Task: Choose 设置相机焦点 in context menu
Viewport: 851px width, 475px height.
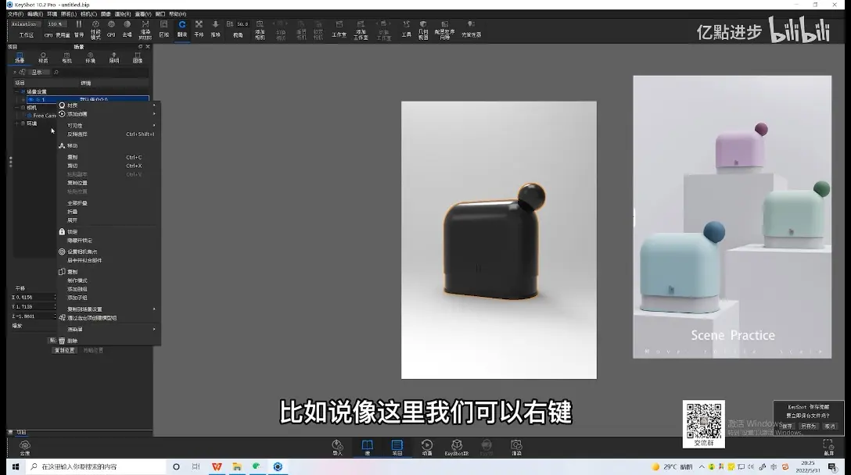Action: [107, 252]
